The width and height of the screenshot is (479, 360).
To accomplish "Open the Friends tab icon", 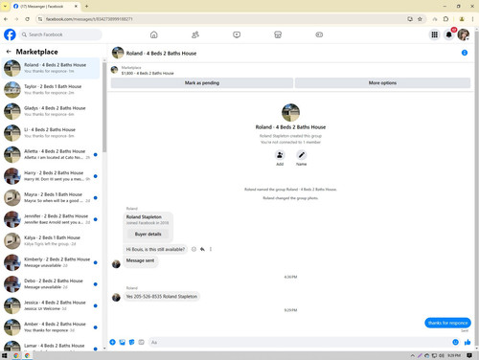I will pos(195,34).
